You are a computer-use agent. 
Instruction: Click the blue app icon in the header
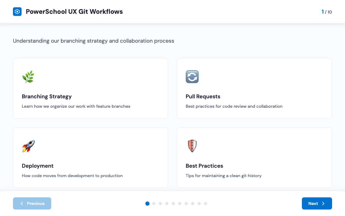[x=17, y=12]
